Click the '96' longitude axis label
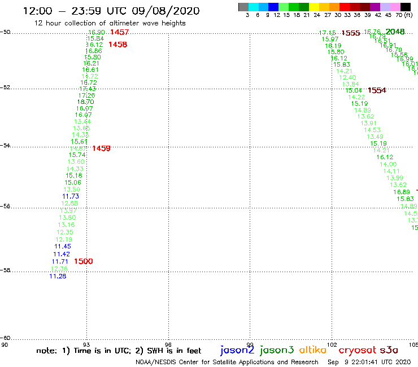The image size is (418, 367). [168, 344]
